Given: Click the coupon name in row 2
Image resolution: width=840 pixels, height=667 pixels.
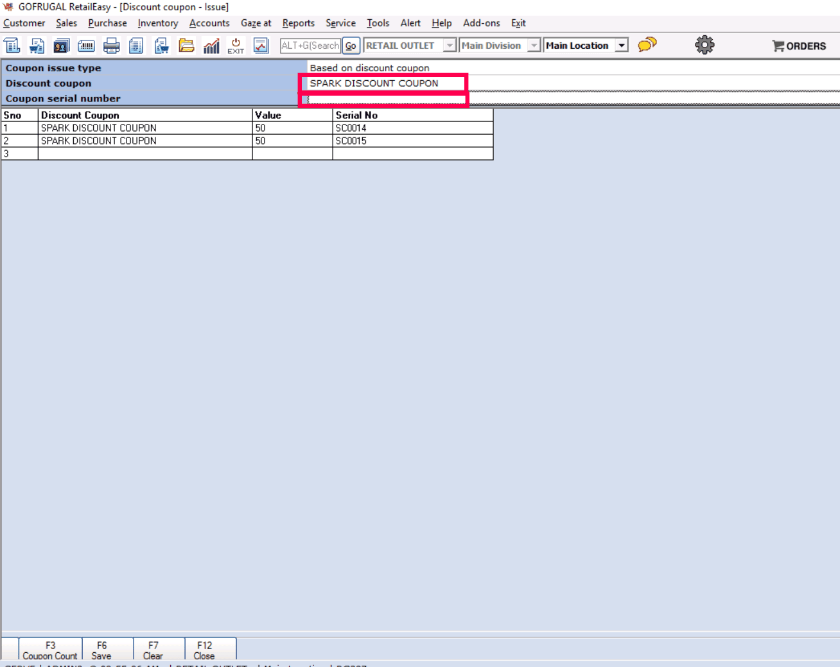Looking at the screenshot, I should point(145,141).
